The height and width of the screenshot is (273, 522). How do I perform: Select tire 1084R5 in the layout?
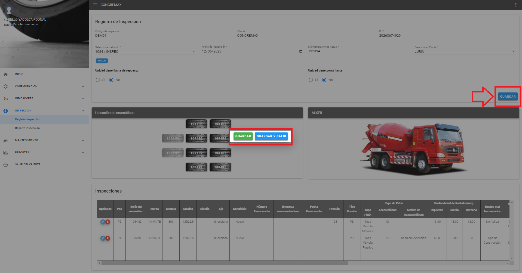point(220,167)
